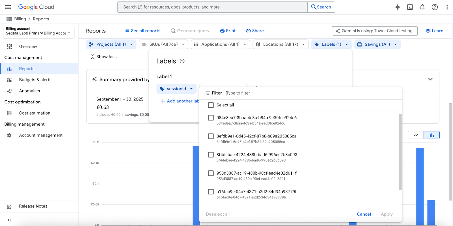The height and width of the screenshot is (226, 453).
Task: Open the Savings (All) filter dropdown
Action: click(x=377, y=44)
